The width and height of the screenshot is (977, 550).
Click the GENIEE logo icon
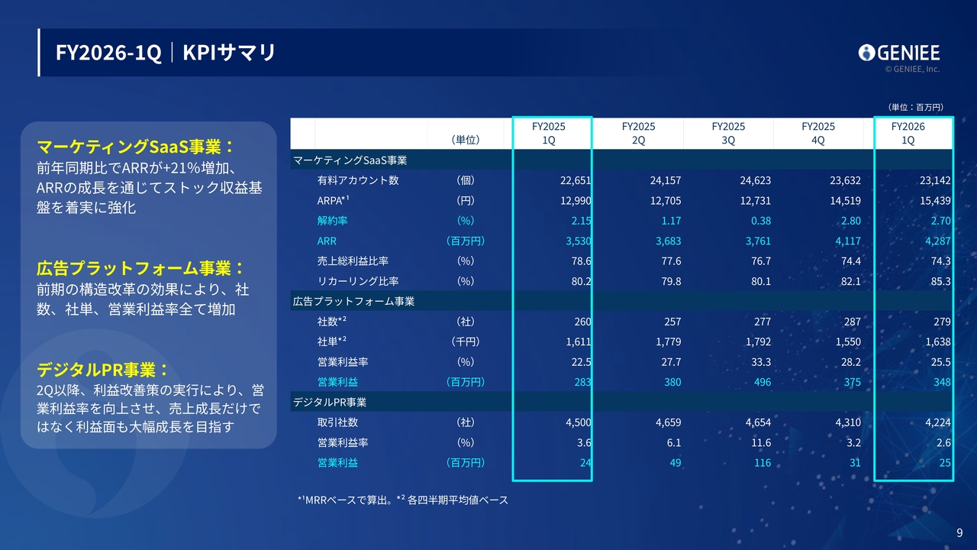(x=866, y=53)
